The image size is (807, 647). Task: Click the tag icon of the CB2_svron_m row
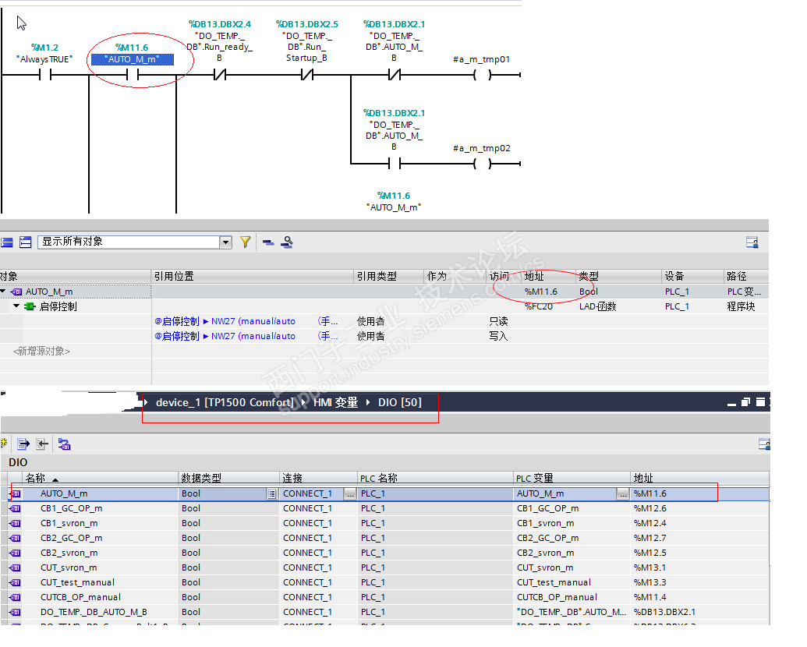(x=16, y=553)
